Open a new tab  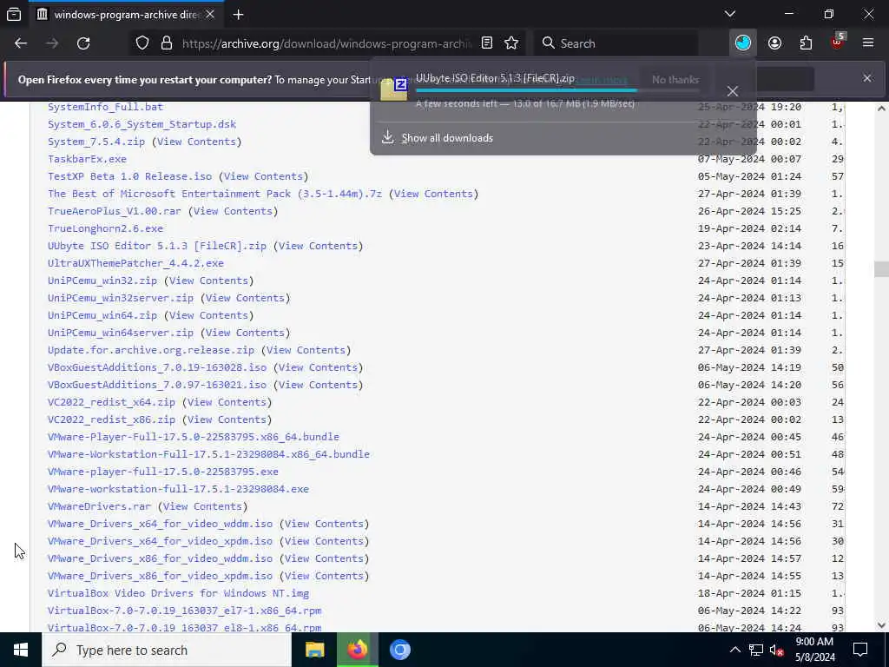click(238, 14)
